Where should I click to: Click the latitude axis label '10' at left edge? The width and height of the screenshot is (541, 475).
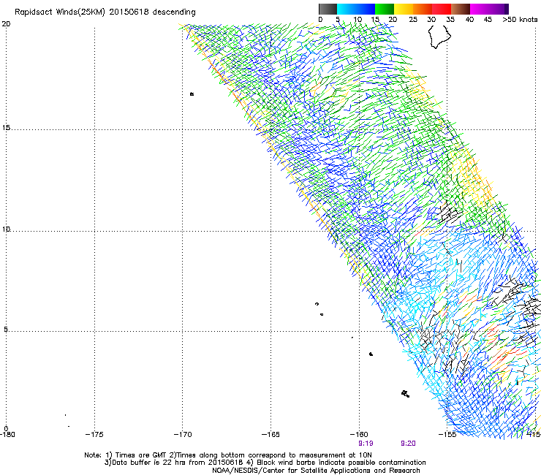6,229
